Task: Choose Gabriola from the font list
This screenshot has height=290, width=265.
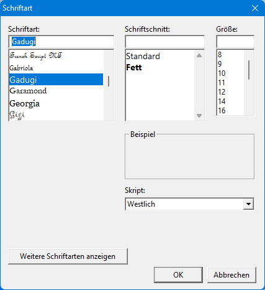Action: pos(56,68)
